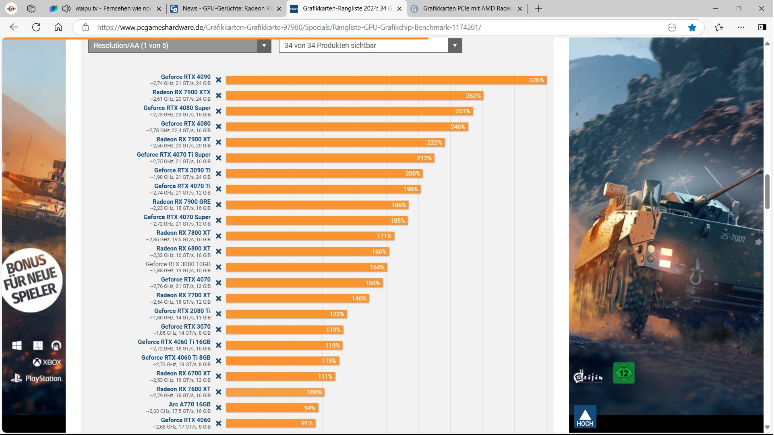The width and height of the screenshot is (774, 435).
Task: Open the tab actions workspace icon
Action: pyautogui.click(x=31, y=8)
